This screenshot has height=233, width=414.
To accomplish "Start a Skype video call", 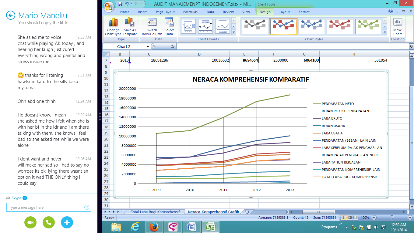I will tap(30, 222).
